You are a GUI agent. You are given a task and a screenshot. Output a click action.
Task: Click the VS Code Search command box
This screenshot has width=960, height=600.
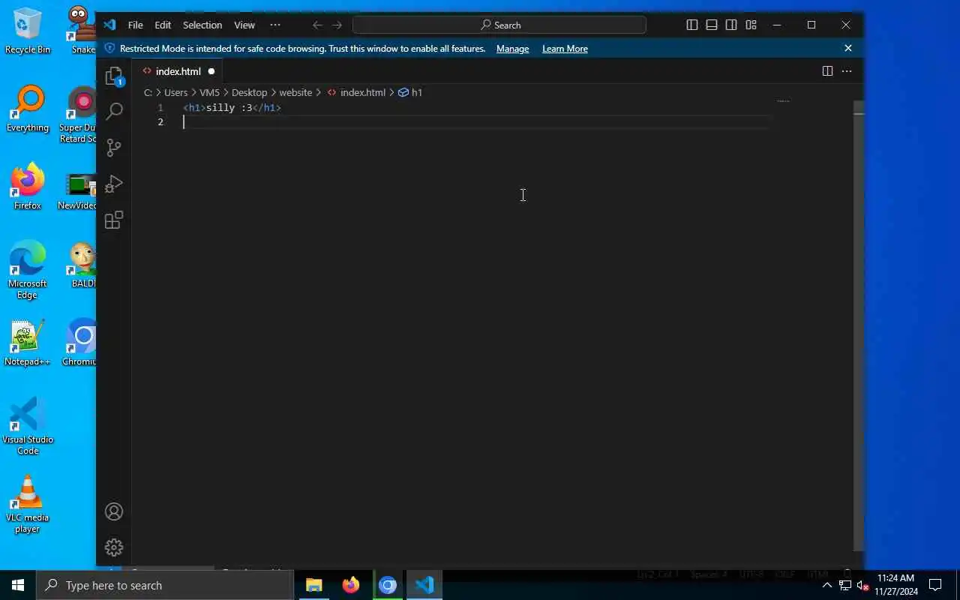pyautogui.click(x=499, y=25)
